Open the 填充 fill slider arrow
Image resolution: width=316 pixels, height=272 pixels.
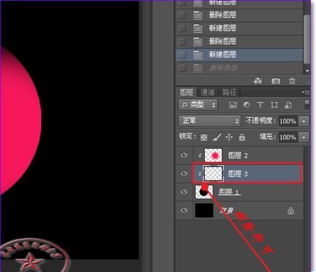(303, 137)
